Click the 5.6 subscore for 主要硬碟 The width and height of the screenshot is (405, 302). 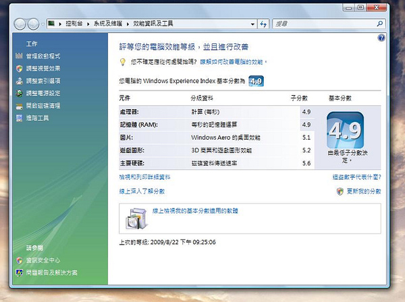(x=306, y=163)
